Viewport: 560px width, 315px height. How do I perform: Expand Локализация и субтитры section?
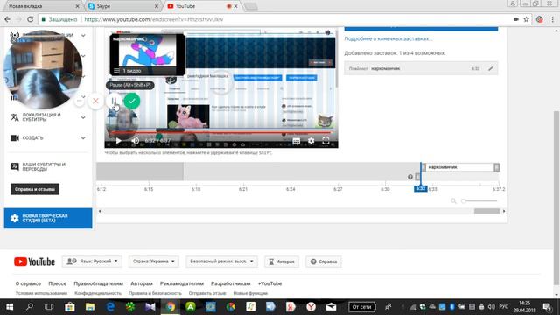pos(48,117)
